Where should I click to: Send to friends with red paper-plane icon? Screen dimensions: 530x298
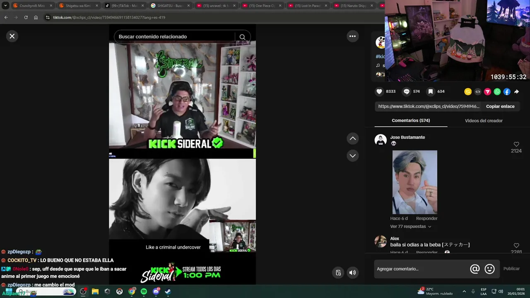click(487, 91)
